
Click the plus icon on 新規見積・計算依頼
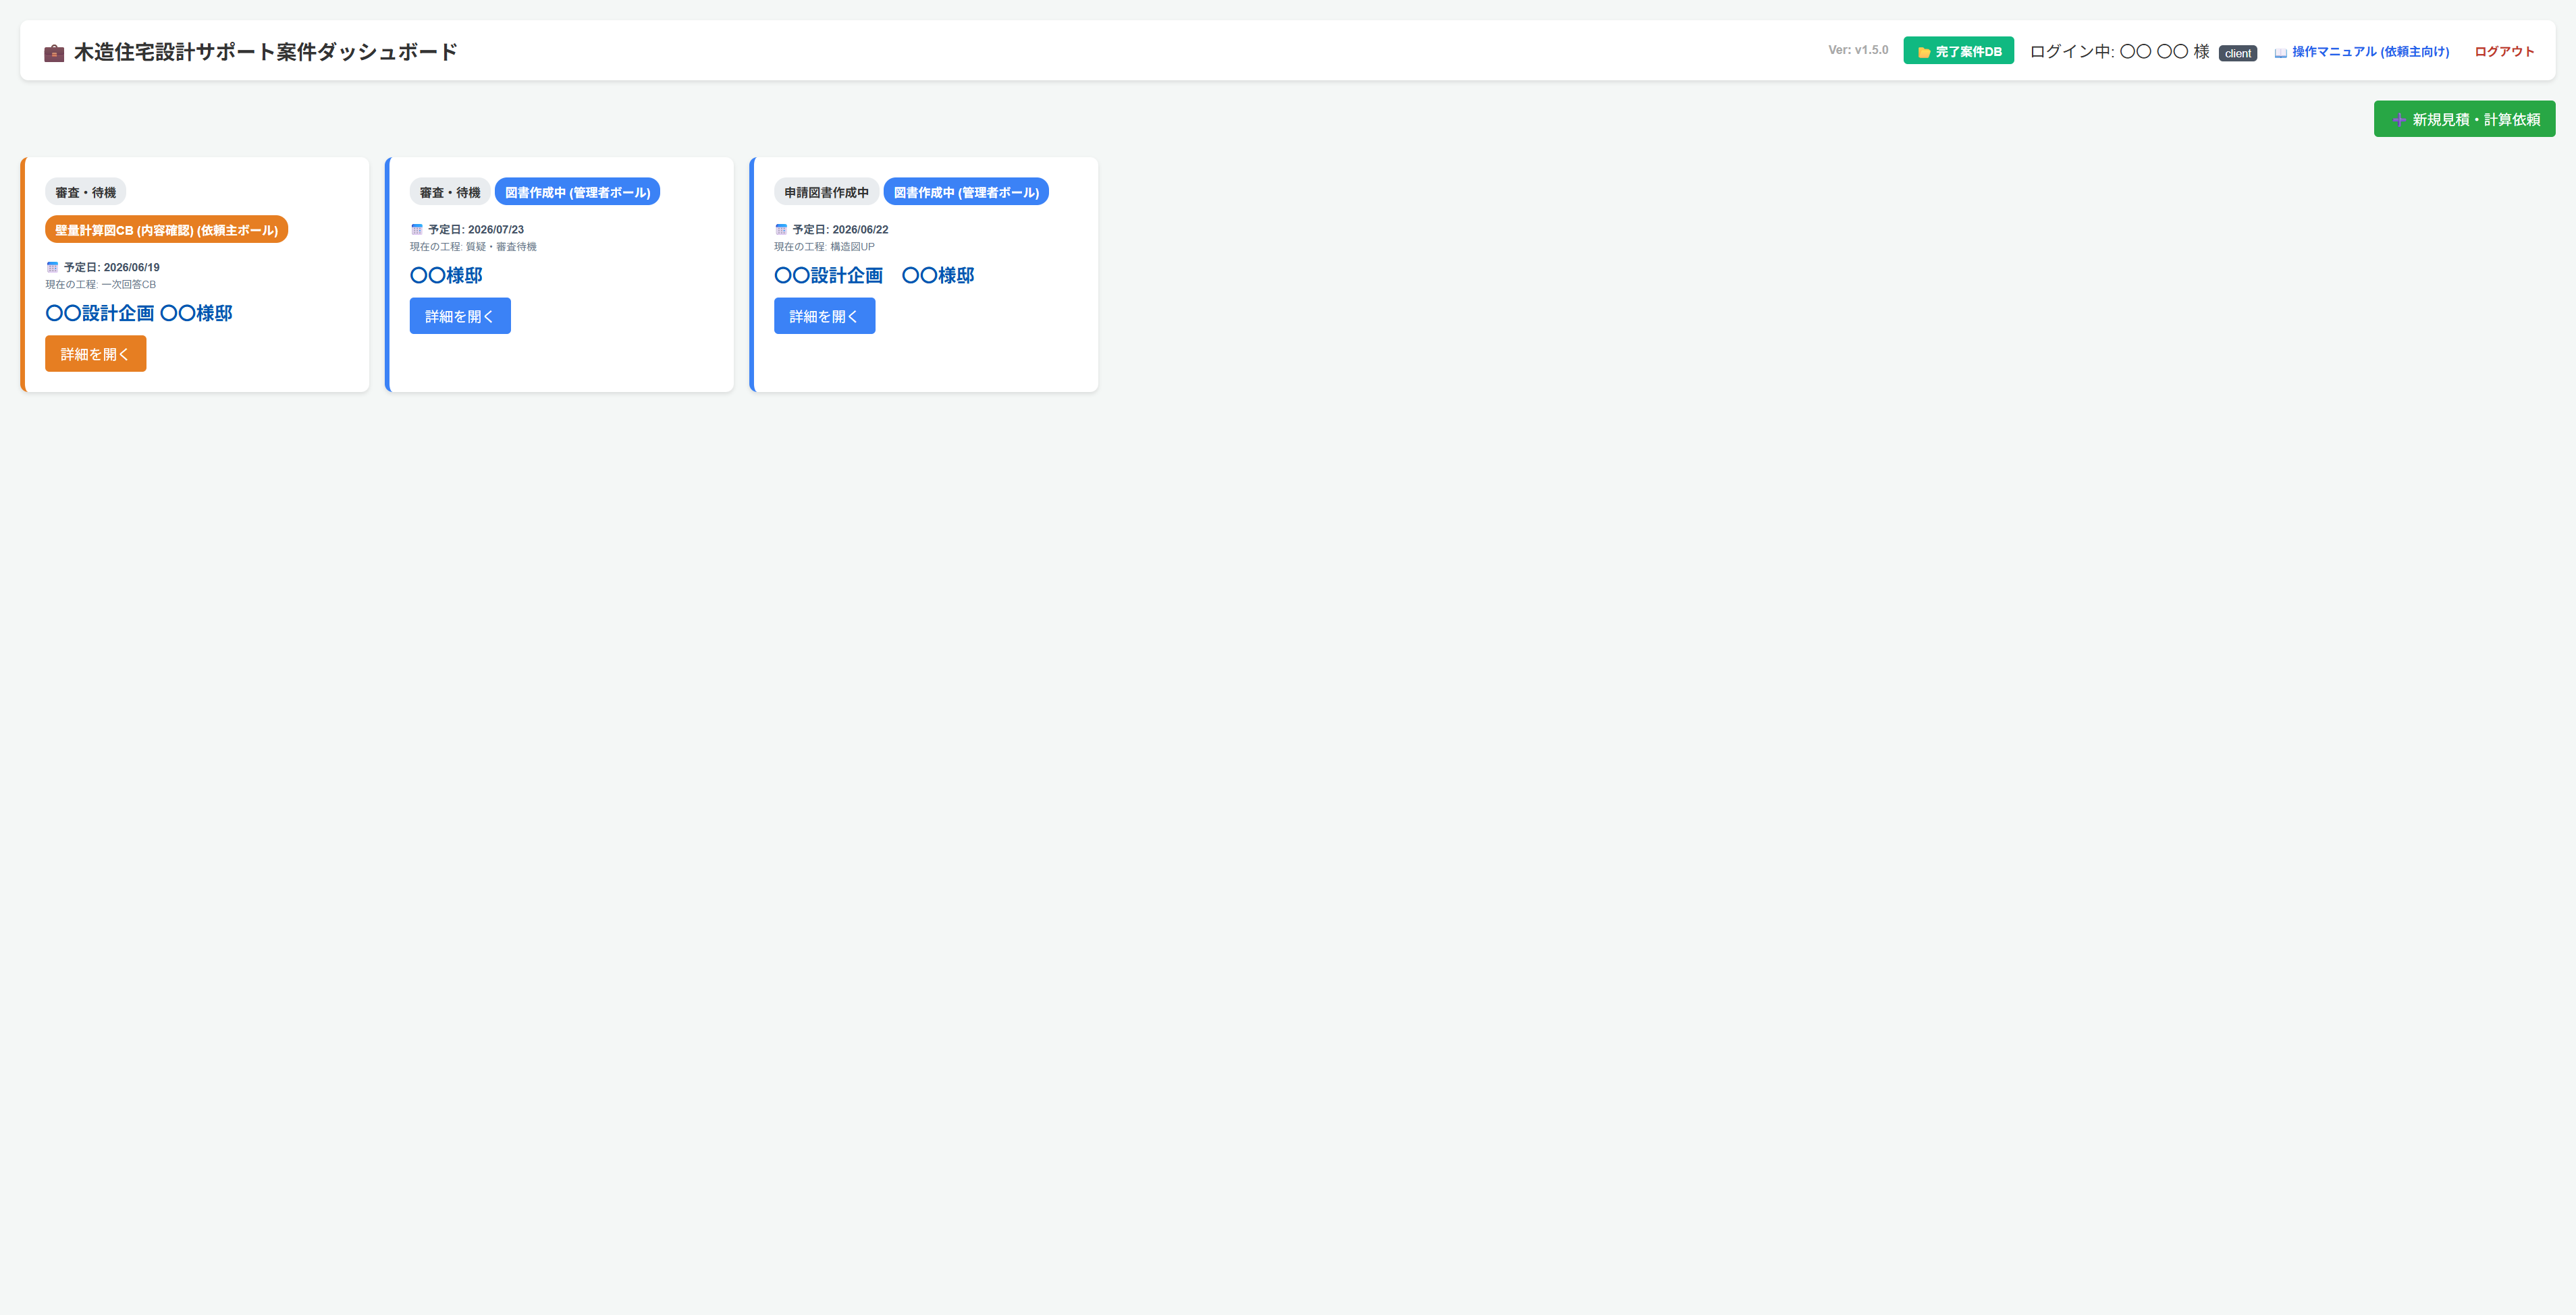point(2399,120)
